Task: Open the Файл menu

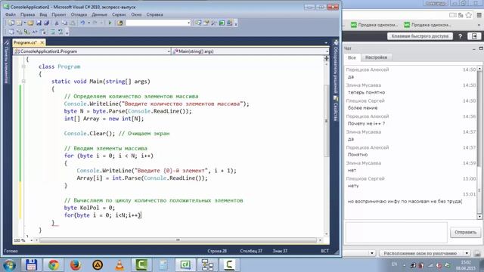Action: click(10, 14)
